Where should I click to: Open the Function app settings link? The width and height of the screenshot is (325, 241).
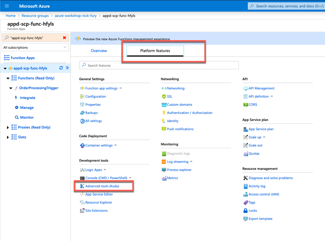click(101, 88)
